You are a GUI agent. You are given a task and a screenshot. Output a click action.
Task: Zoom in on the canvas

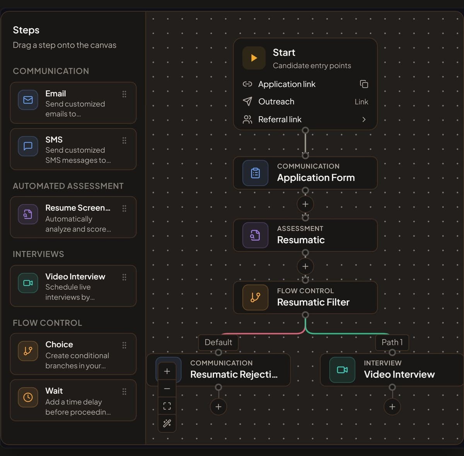click(x=167, y=371)
